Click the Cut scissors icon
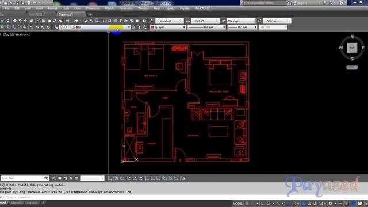 click(x=39, y=21)
